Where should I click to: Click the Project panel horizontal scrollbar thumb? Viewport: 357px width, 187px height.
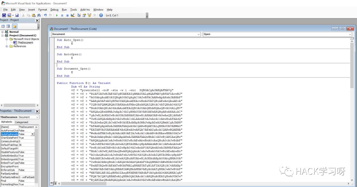click(20, 105)
